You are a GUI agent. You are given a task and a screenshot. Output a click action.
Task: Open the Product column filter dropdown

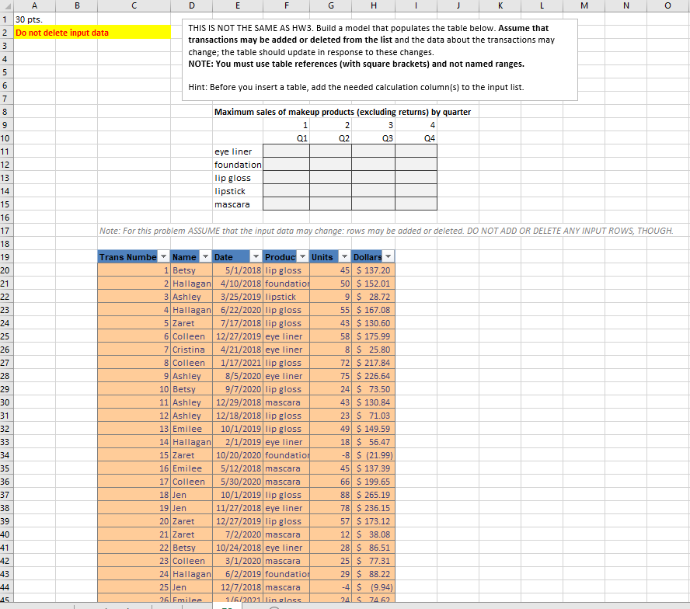tap(303, 256)
